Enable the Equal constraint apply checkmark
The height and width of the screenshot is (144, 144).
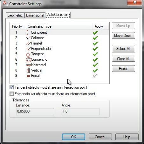tap(95, 76)
